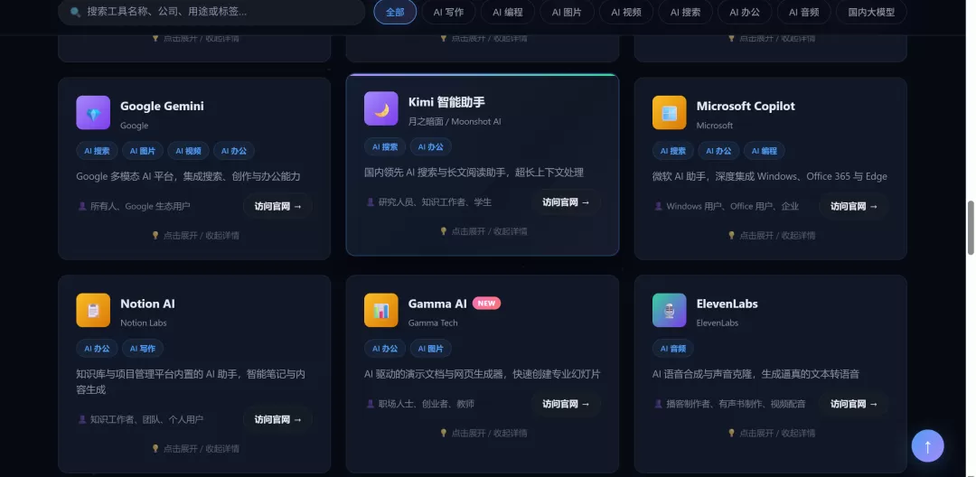Filter by AI 办公 category in top bar
Viewport: 976px width, 477px height.
[x=745, y=12]
